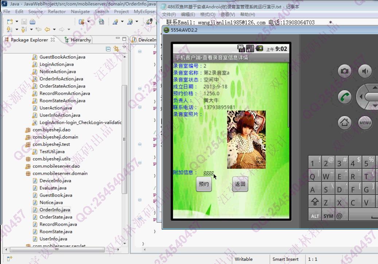Viewport: 378px width, 264px height.
Task: Open Package Explorer View Menu triangle
Action: (x=124, y=47)
